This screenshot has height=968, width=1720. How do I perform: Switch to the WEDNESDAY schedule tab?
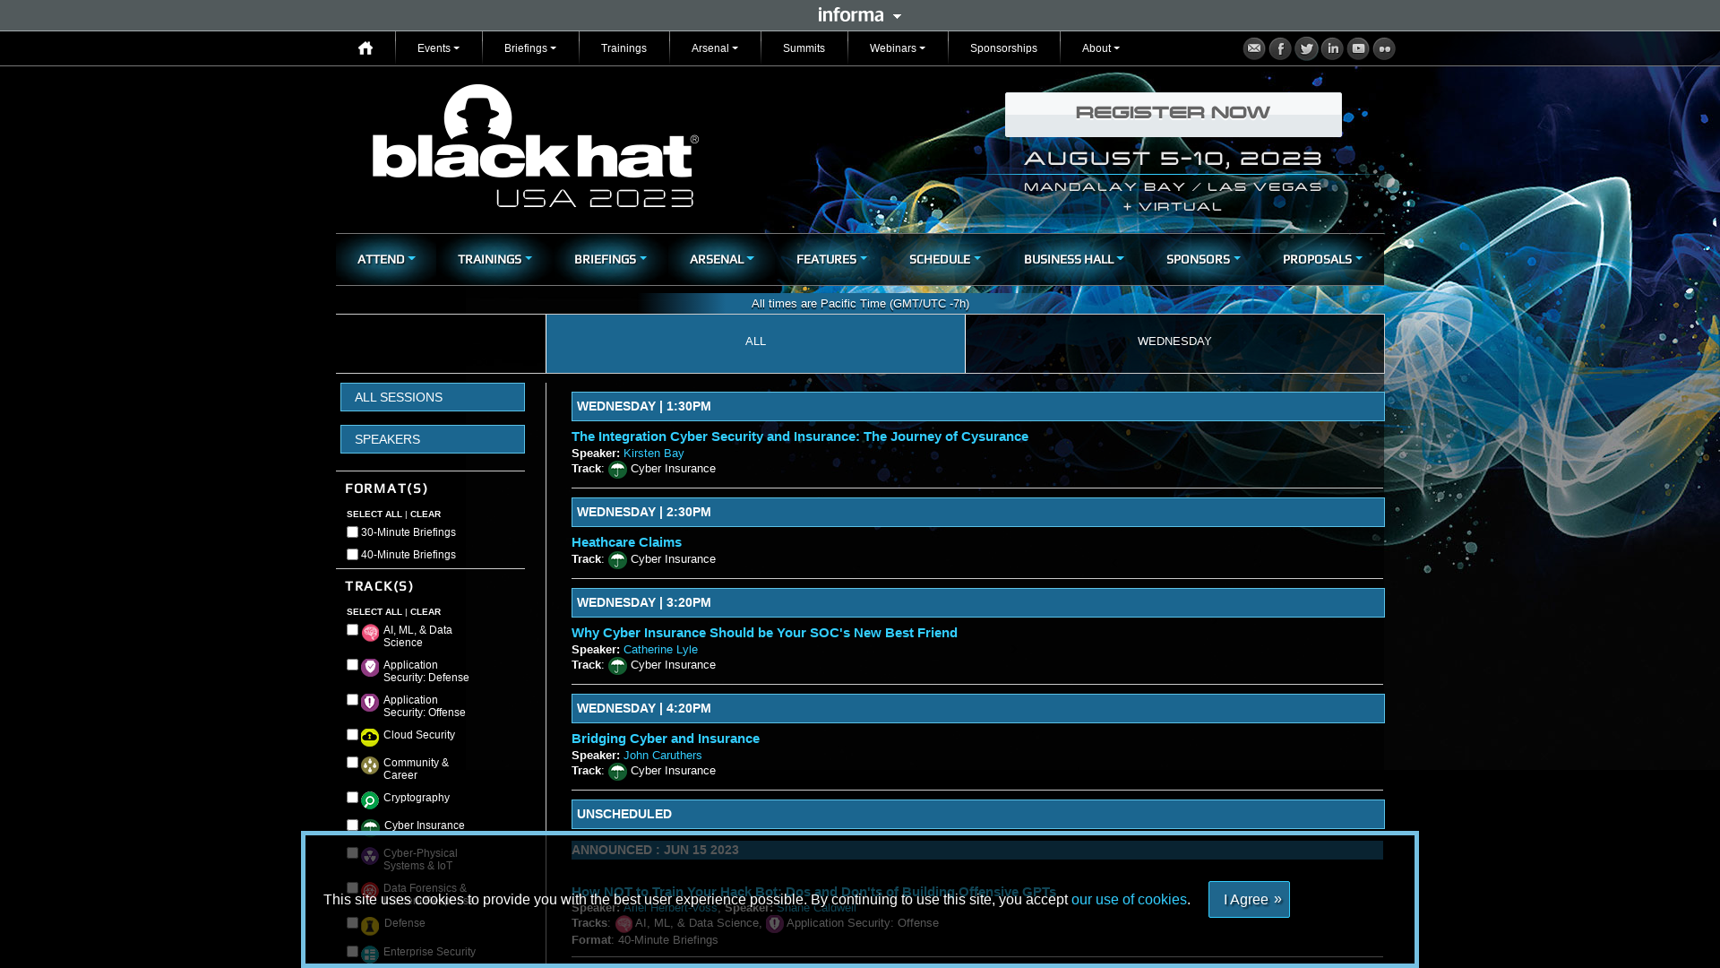tap(1174, 343)
